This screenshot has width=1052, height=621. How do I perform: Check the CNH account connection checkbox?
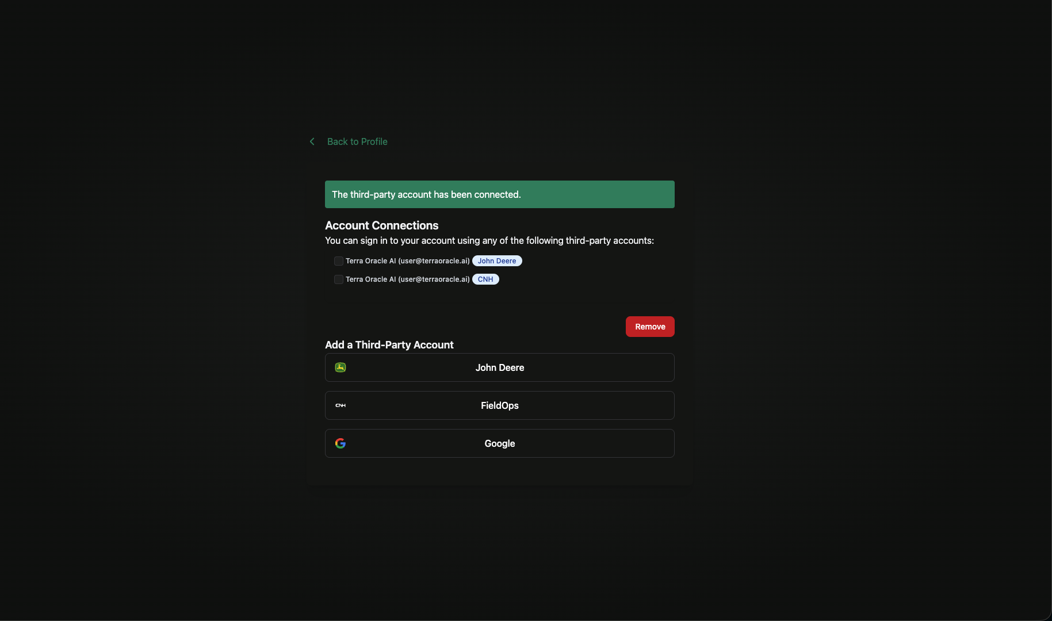coord(338,279)
